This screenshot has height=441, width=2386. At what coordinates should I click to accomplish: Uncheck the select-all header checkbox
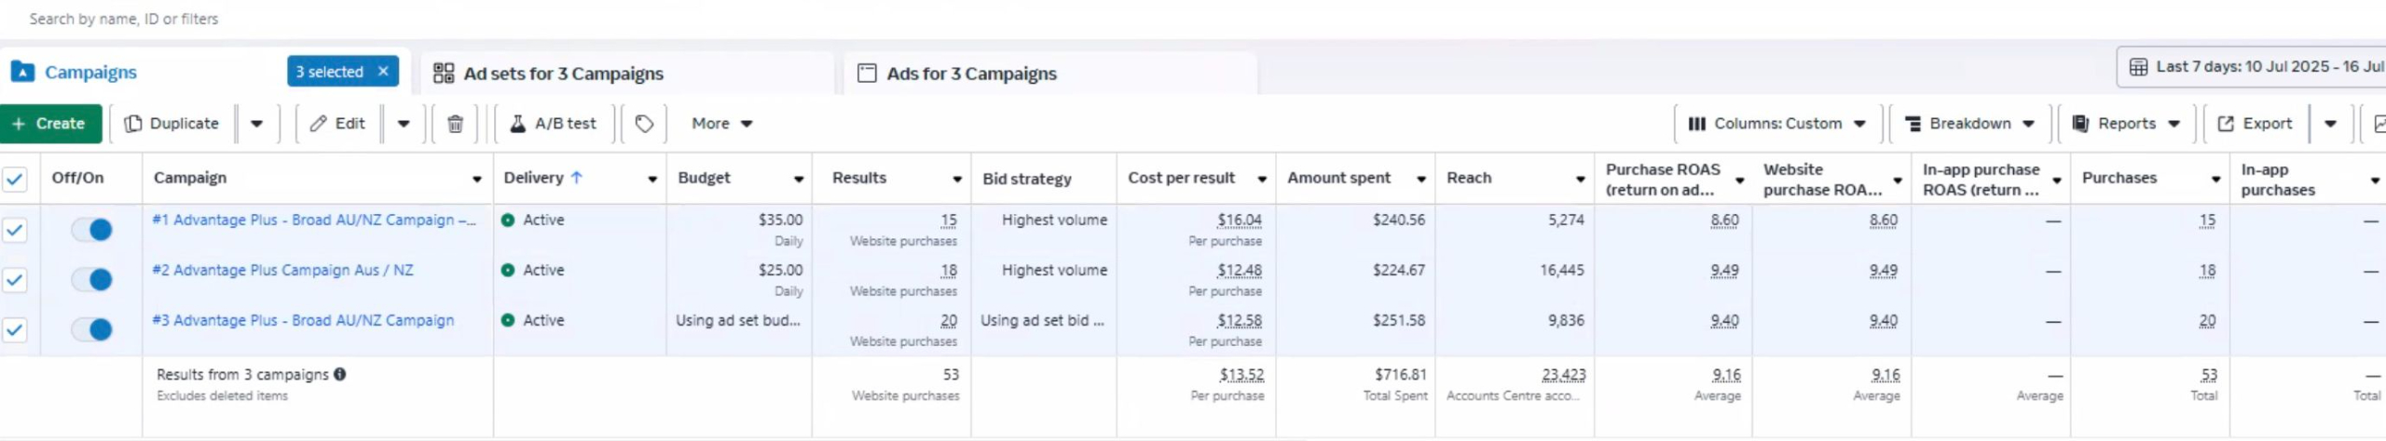[x=15, y=179]
